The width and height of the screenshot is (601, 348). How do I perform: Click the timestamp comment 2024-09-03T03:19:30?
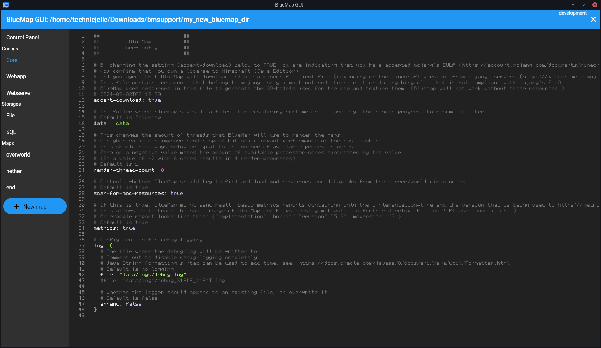[127, 94]
